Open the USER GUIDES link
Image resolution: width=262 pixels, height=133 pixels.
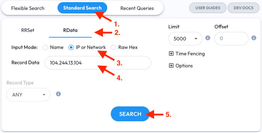click(208, 8)
